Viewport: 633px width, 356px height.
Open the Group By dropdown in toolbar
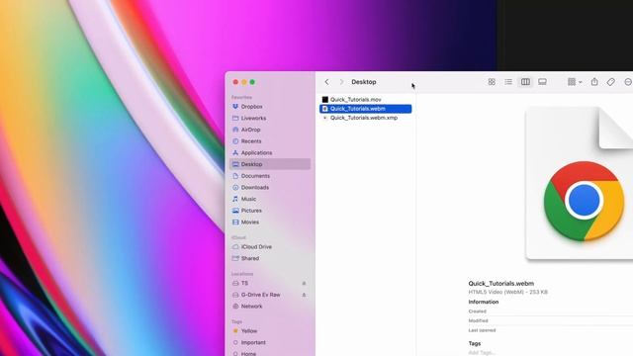[575, 82]
